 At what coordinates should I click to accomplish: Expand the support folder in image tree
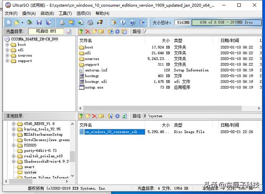coord(7,61)
